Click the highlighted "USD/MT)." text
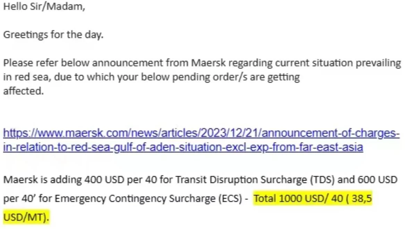The width and height of the screenshot is (409, 229). (x=26, y=217)
